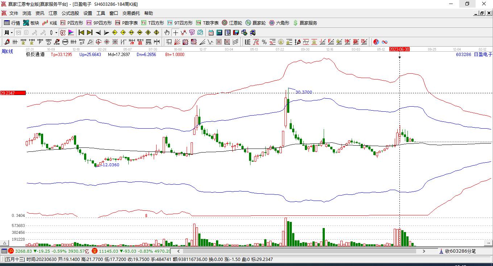Open the 江恩 menu

click(x=53, y=13)
